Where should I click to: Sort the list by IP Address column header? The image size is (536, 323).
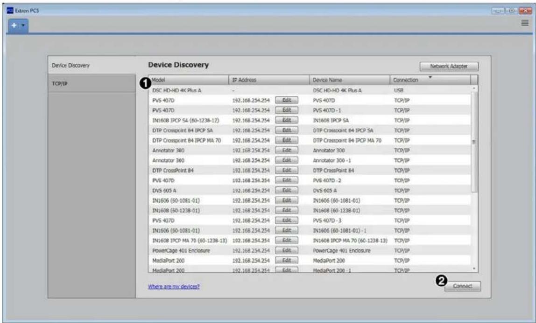(x=268, y=80)
